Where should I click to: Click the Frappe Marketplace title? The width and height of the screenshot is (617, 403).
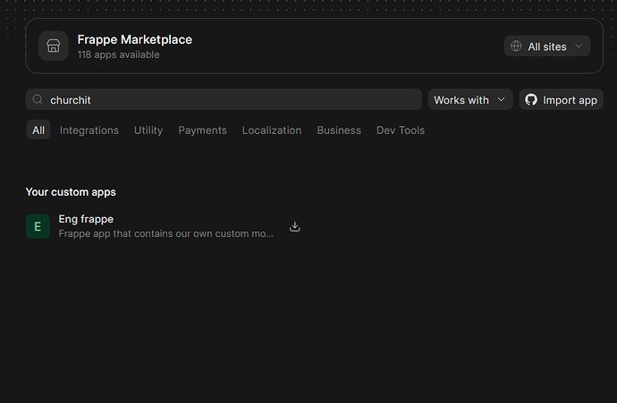tap(134, 39)
